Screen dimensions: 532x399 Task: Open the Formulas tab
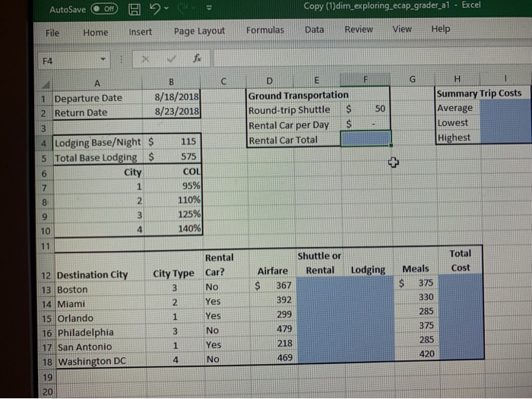coord(265,30)
